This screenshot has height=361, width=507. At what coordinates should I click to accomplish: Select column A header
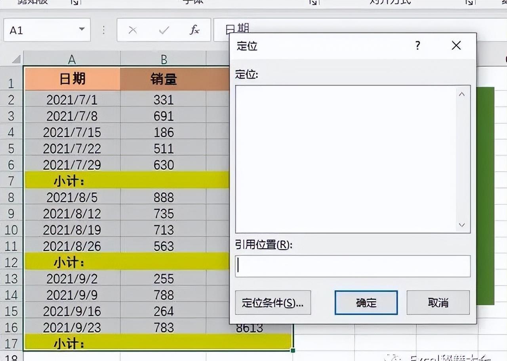72,59
